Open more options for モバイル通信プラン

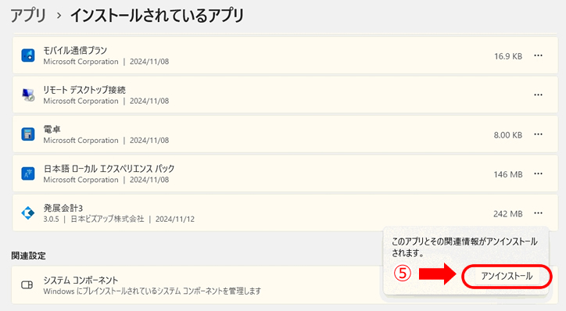[538, 55]
